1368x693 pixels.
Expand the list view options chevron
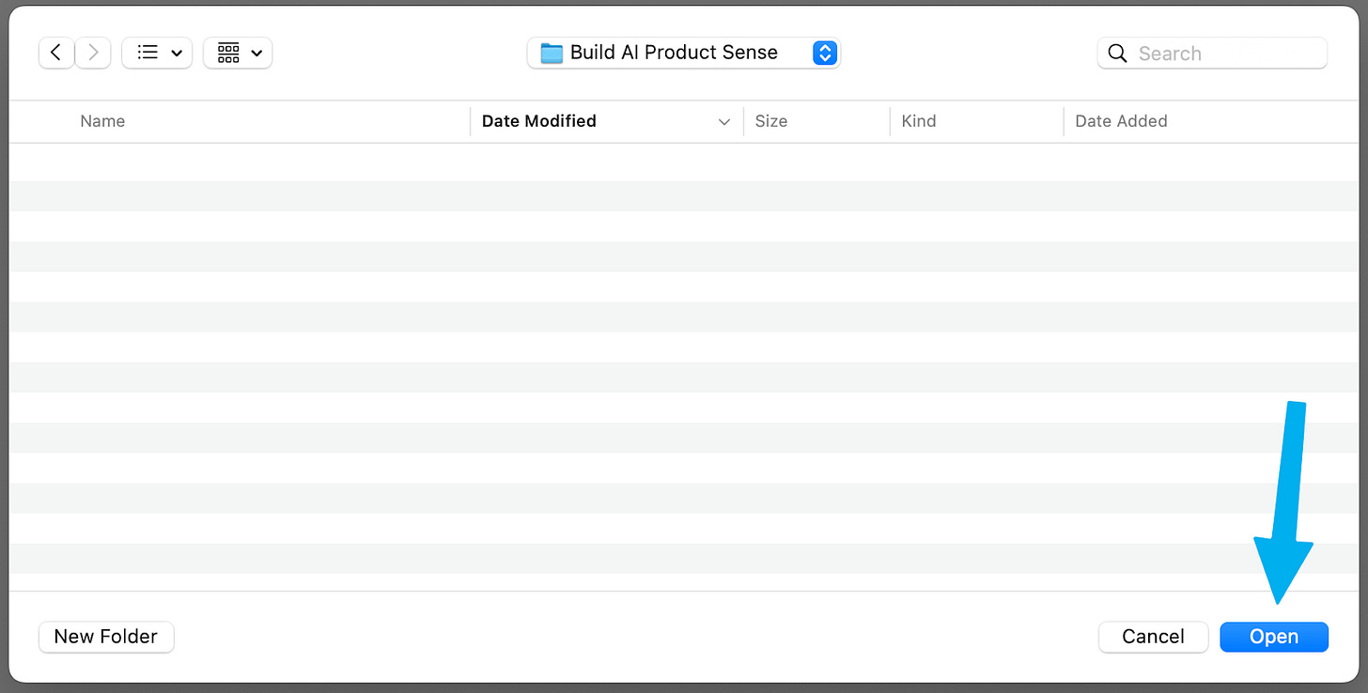177,54
